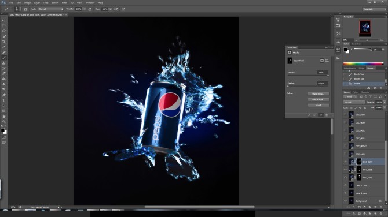Open the brush Opacity slider arrow
The width and height of the screenshot is (388, 217).
84,9
